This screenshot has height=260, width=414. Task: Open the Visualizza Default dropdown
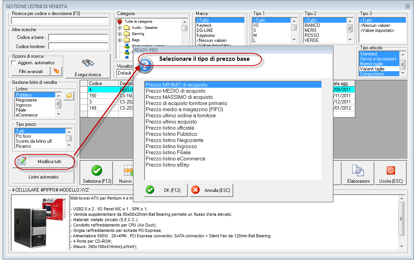[125, 73]
